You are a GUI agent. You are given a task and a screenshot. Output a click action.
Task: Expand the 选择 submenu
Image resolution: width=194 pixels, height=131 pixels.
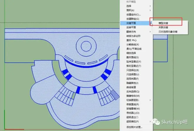point(136,6)
